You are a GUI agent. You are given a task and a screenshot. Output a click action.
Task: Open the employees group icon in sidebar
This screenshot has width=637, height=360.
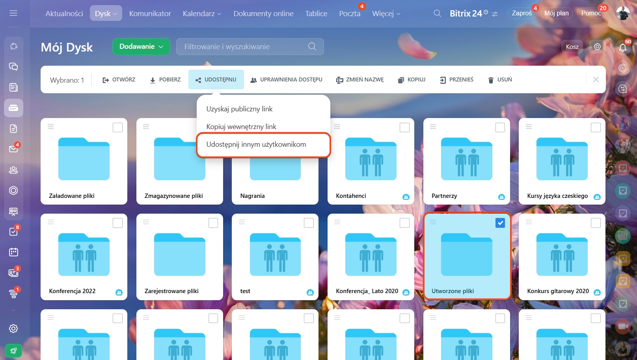(13, 170)
